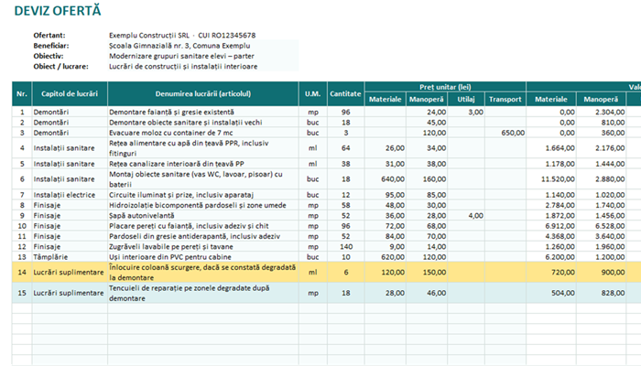Screen dimensions: 641x366
Task: Select 'Demontare obiecte sanitare și instalații vechi'
Action: (x=203, y=122)
